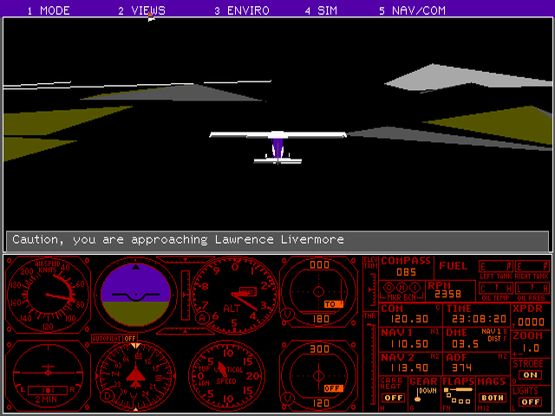Adjust the elevator trim indicator
This screenshot has height=416, width=555.
point(370,290)
